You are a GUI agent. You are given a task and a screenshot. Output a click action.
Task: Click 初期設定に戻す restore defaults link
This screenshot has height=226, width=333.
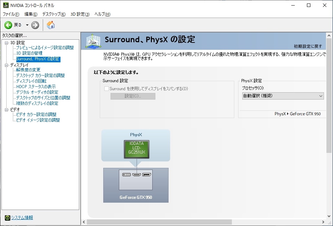(308, 46)
